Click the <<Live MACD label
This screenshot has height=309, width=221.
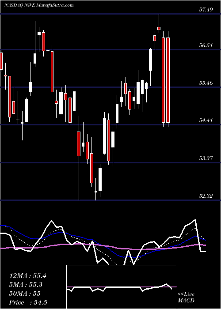coord(186,297)
